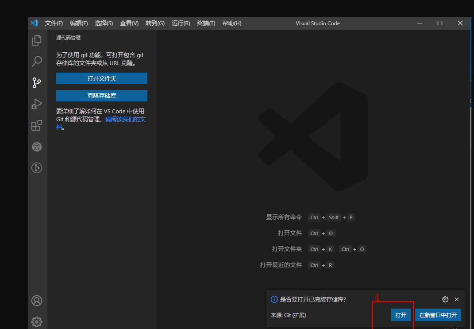Click the 来源: Git (扩展) text

(x=289, y=315)
